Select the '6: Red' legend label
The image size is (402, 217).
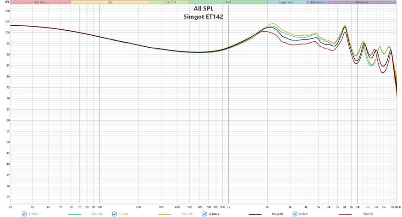pyautogui.click(x=303, y=214)
